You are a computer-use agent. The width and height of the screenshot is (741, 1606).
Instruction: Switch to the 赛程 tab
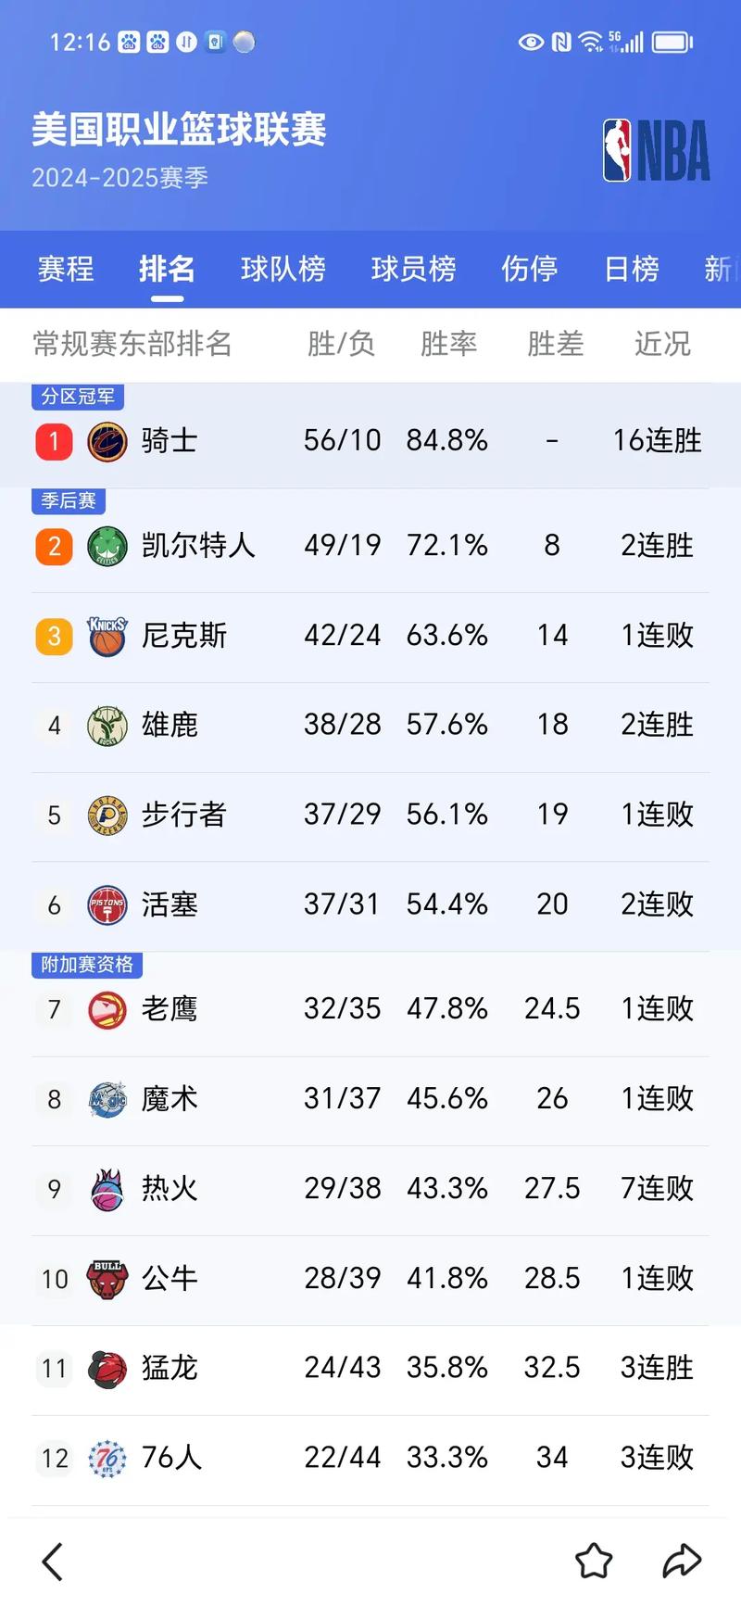coord(66,269)
